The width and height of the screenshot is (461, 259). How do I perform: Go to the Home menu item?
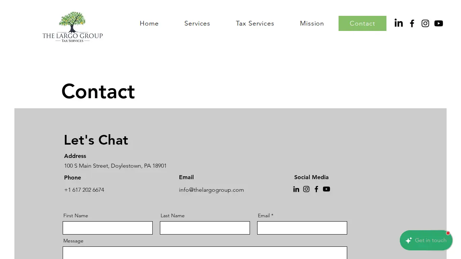point(149,23)
